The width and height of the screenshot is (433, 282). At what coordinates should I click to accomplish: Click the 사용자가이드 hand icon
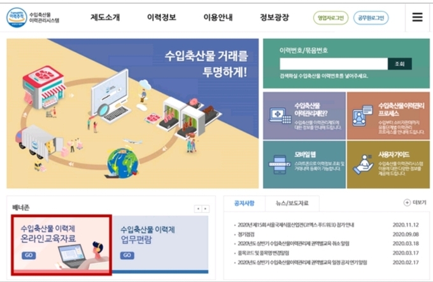click(363, 164)
